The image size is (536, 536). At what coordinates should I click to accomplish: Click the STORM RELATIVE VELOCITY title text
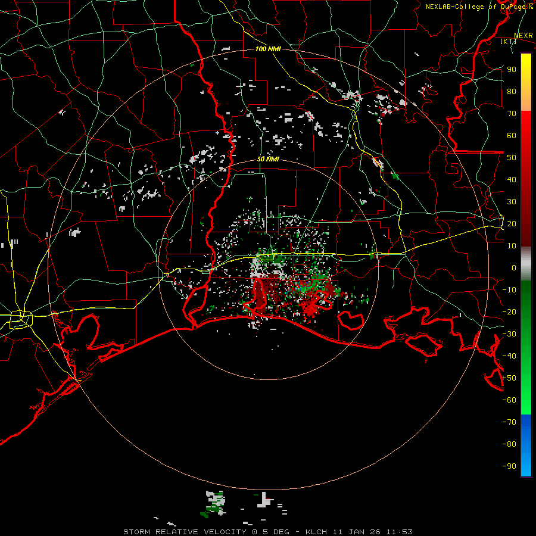point(185,532)
